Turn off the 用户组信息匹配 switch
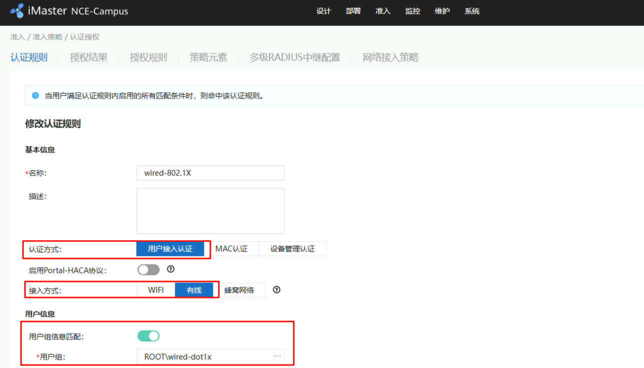This screenshot has height=368, width=644. coord(148,336)
